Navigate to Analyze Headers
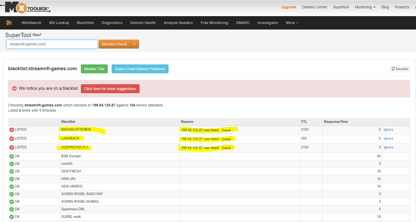Screen dimensions: 416x222 (x=178, y=23)
